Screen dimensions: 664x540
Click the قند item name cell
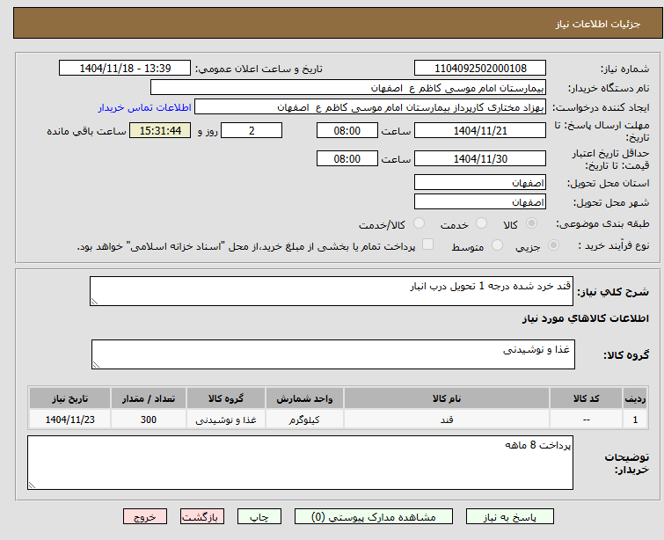(x=447, y=420)
